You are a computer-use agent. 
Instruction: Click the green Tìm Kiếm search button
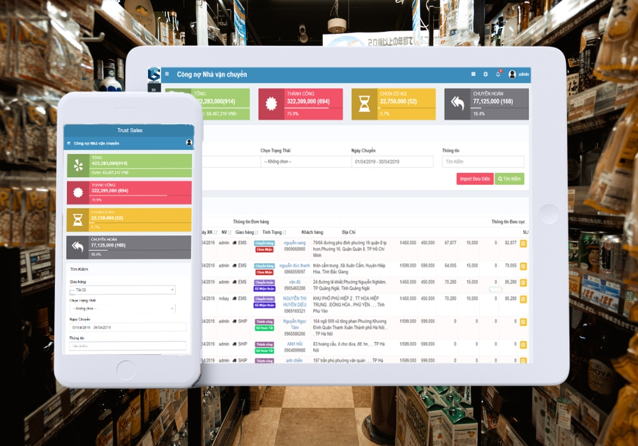tap(509, 179)
